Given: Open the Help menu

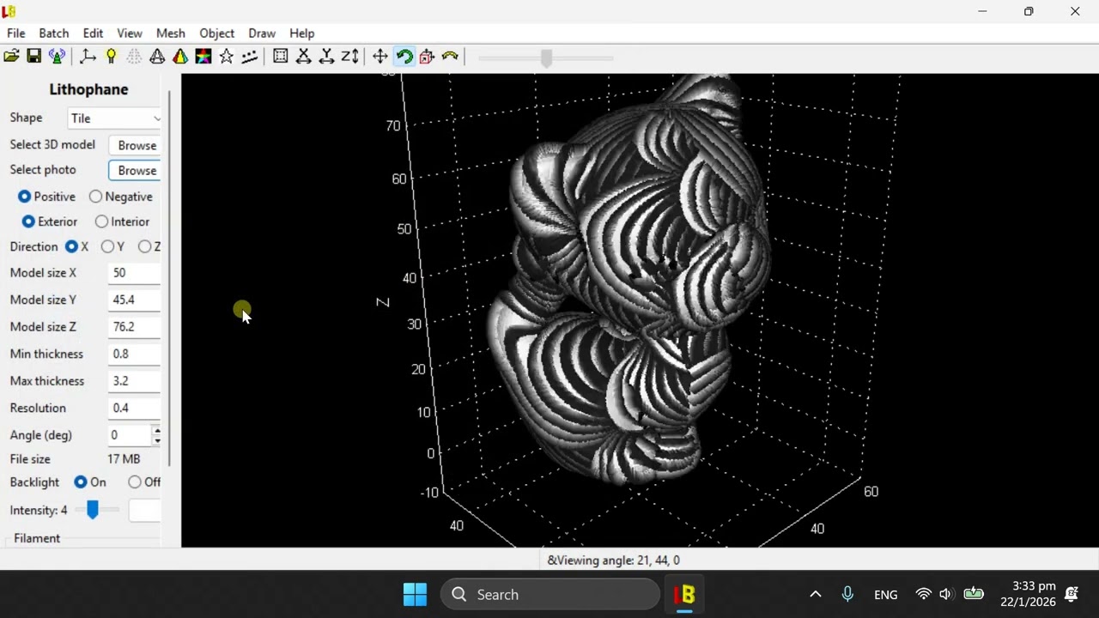Looking at the screenshot, I should (301, 33).
